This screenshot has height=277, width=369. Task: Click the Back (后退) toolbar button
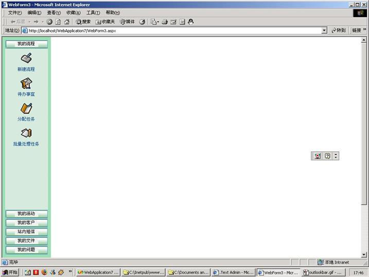pos(18,22)
